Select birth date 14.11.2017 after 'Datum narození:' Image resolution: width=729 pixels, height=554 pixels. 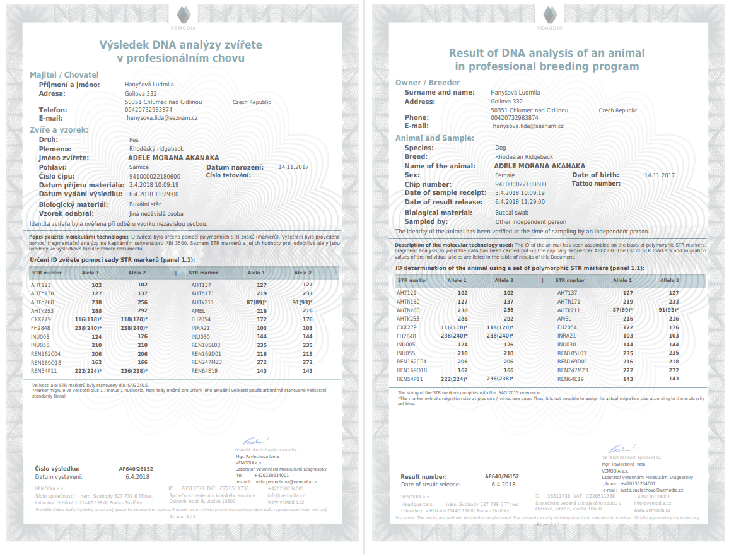pos(293,167)
